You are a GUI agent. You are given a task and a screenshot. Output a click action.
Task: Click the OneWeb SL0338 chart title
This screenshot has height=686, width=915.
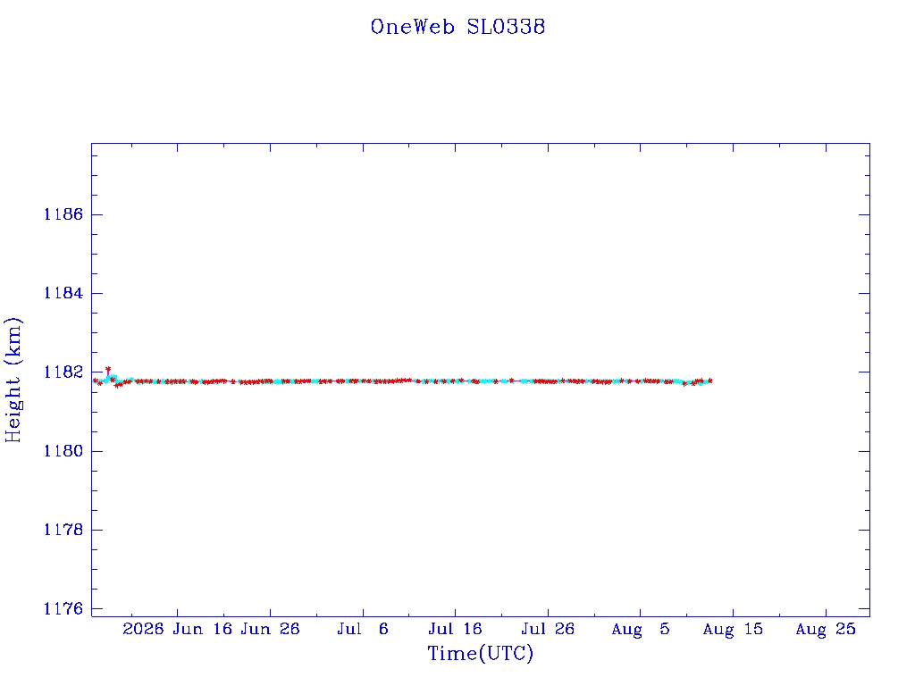[457, 27]
